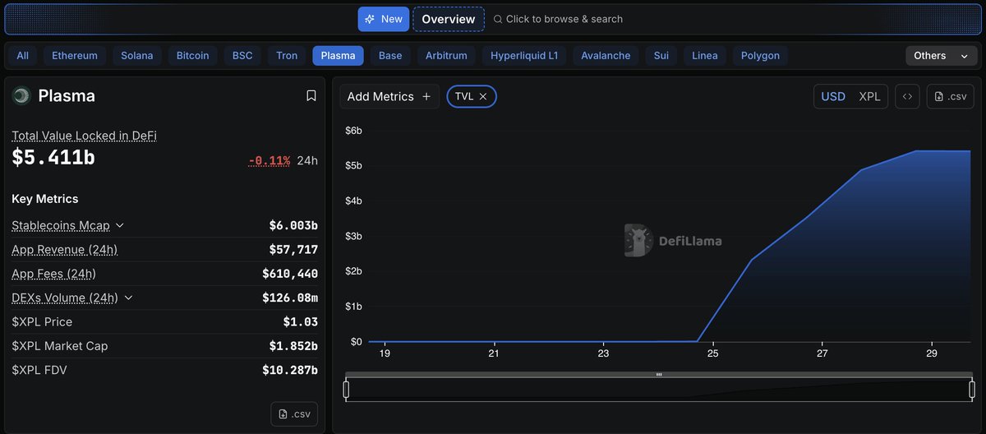Select the Hyperliquid L1 chain filter
The width and height of the screenshot is (986, 434).
(x=524, y=56)
